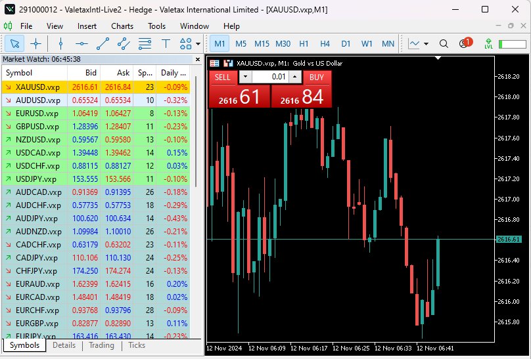Open the Tools menu
The height and width of the screenshot is (359, 531).
point(156,26)
